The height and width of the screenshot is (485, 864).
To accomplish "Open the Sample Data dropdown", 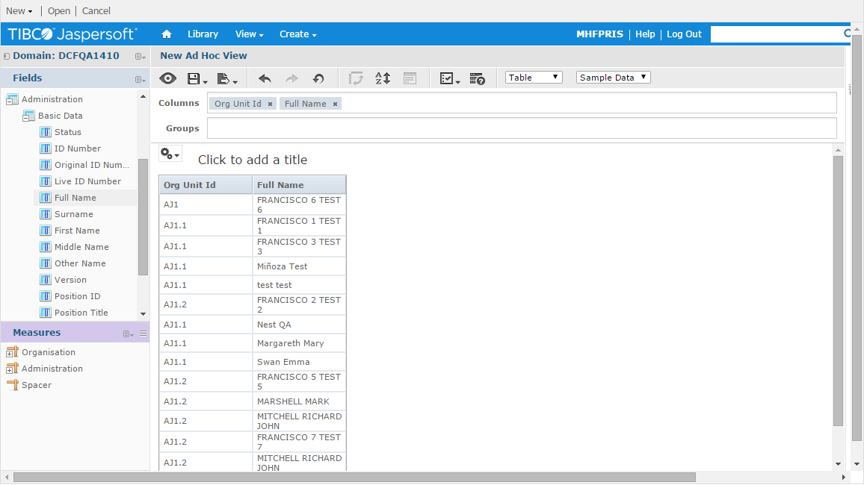I will pyautogui.click(x=613, y=78).
